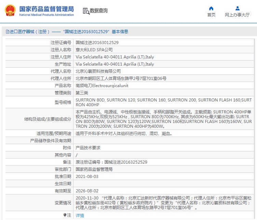Click the lightbulb icon beside 注
The height and width of the screenshot is (220, 257).
click(x=65, y=215)
